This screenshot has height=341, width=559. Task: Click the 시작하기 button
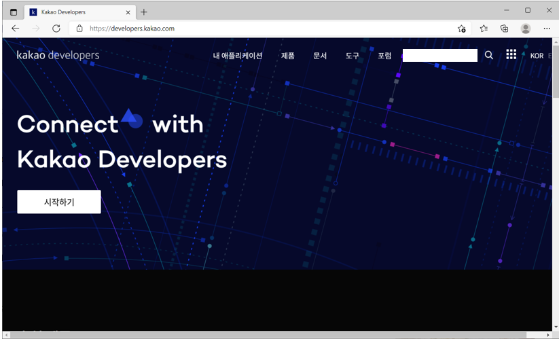(59, 202)
